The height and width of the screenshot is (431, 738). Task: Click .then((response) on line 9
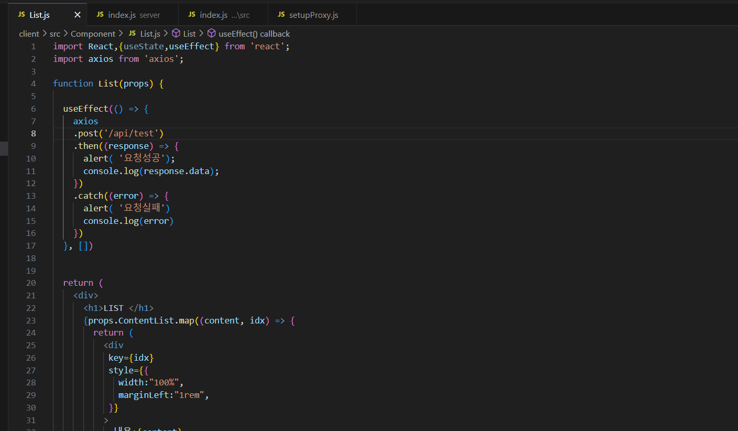coord(114,146)
